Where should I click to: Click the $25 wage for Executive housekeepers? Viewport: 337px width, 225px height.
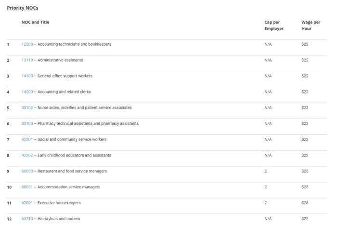(x=304, y=203)
